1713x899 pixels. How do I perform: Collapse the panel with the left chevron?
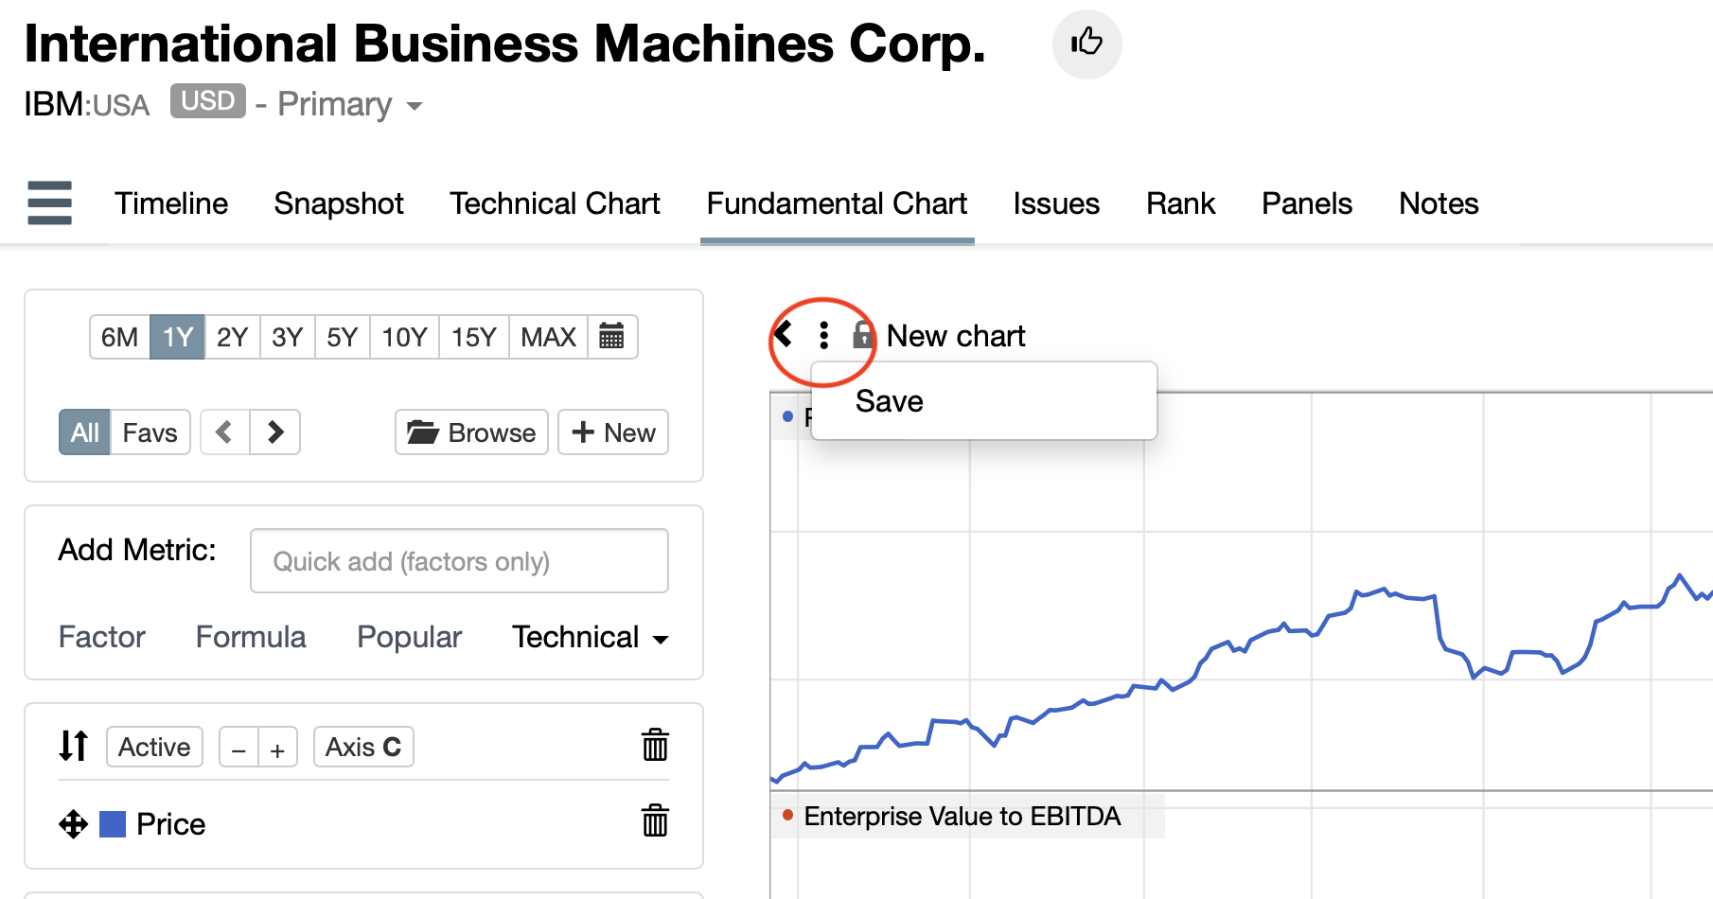point(784,334)
